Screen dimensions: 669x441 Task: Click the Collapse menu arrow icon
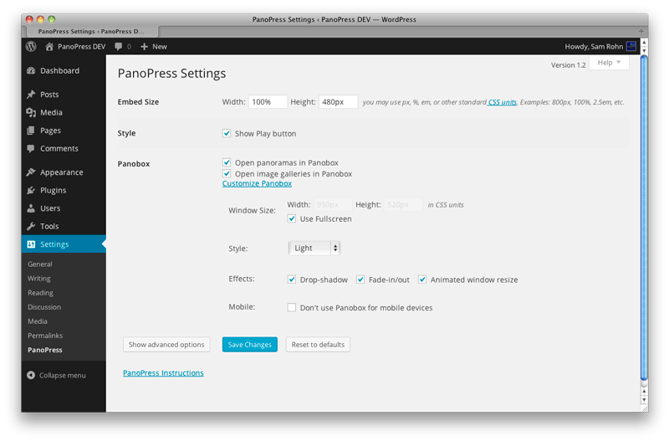pyautogui.click(x=31, y=376)
